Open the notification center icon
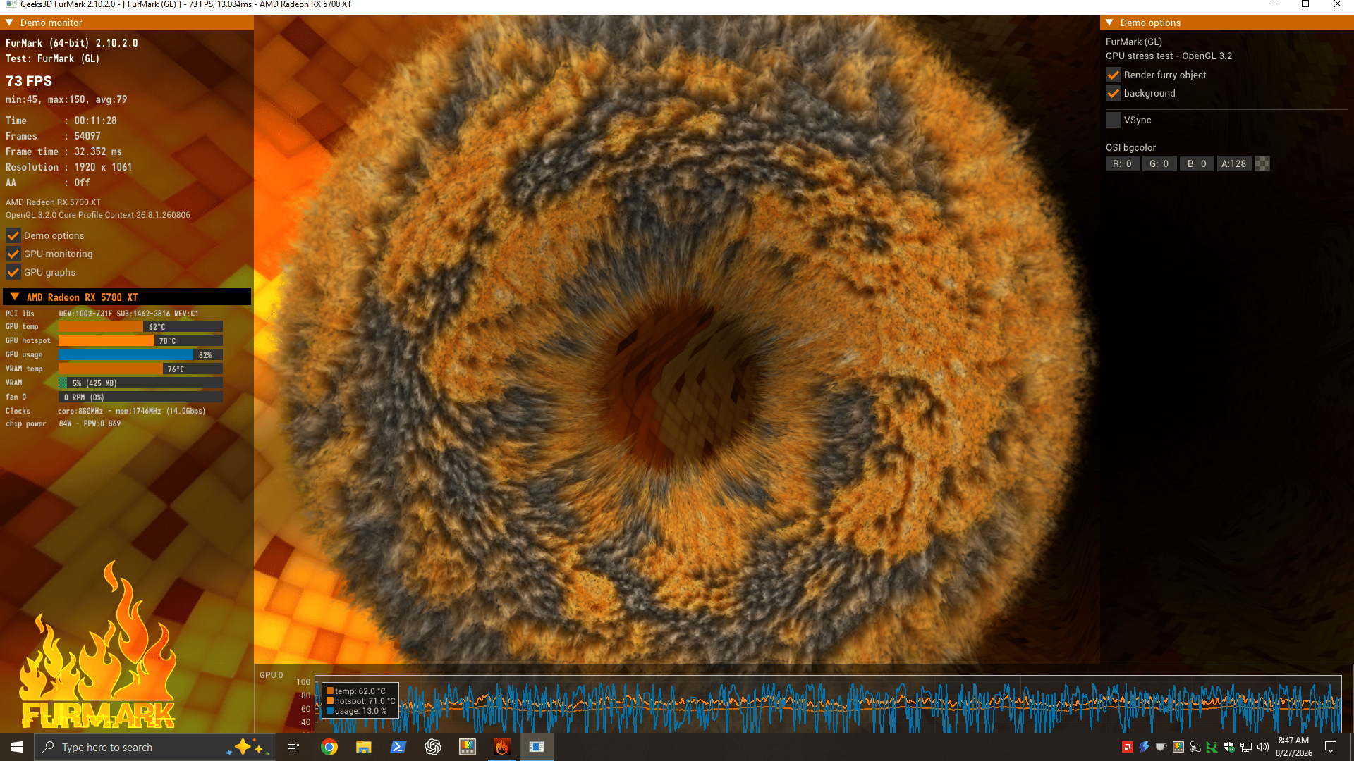The height and width of the screenshot is (761, 1354). coord(1331,747)
